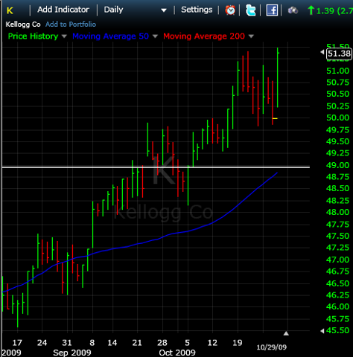Screen dimensions: 353x357
Task: Share chart via the Twitter bird icon
Action: point(250,10)
